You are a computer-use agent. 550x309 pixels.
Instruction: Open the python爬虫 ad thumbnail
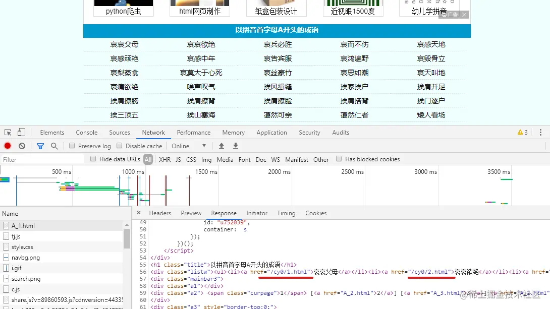pos(124,8)
